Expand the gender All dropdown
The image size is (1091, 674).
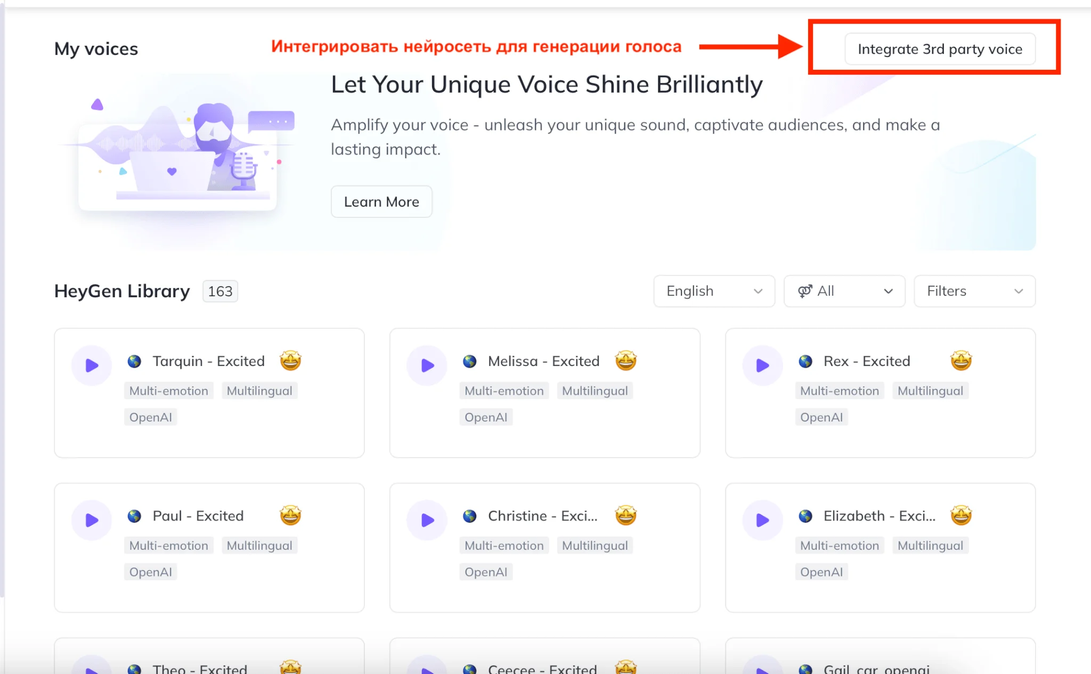click(844, 291)
